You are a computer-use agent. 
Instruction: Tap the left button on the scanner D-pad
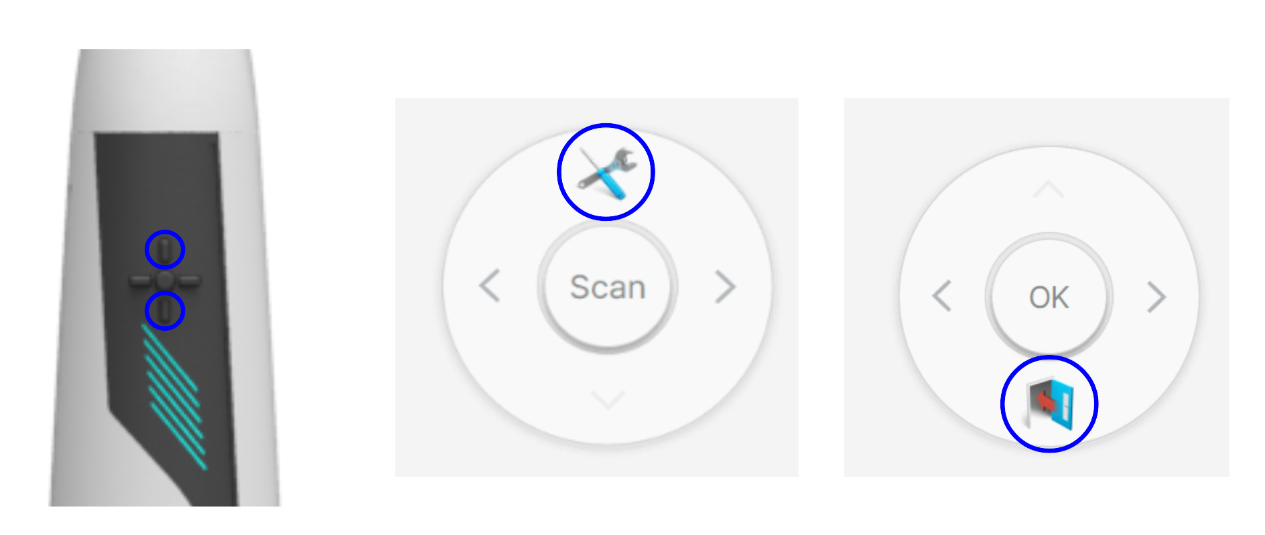[141, 280]
